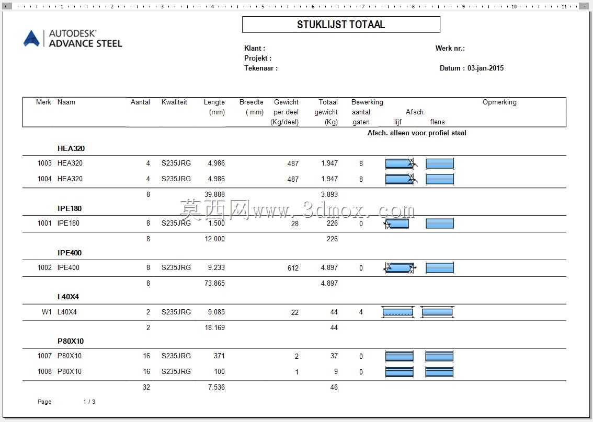The image size is (593, 422).
Task: Click IPE180 subtotal length 12.000
Action: [214, 239]
